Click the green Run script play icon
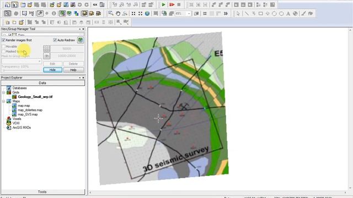Image resolution: width=353 pixels, height=198 pixels. [x=163, y=4]
